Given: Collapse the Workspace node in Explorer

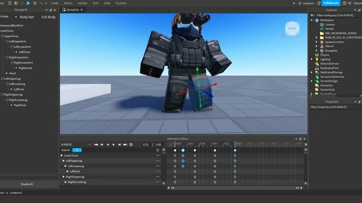Looking at the screenshot, I should 312,20.
